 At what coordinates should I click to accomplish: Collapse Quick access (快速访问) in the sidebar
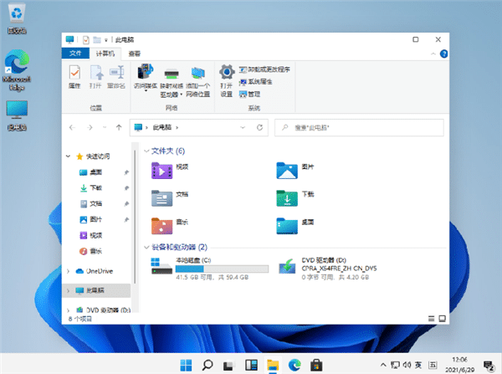click(68, 156)
